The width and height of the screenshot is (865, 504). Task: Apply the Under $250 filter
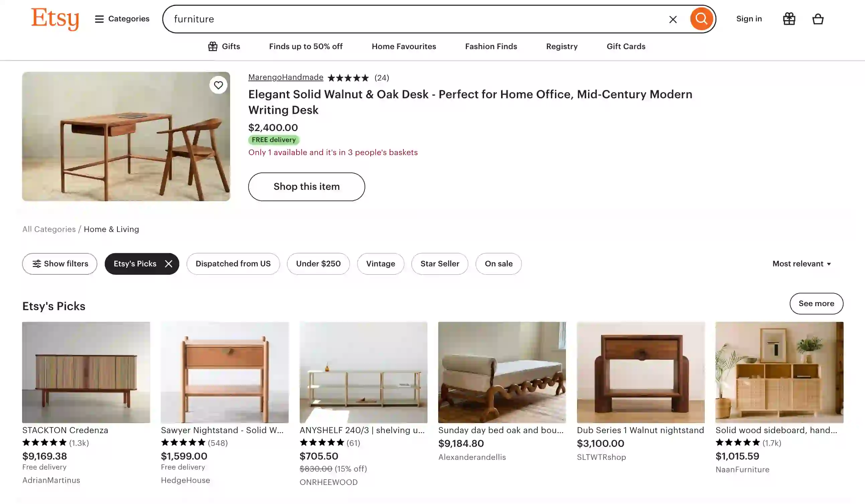tap(318, 264)
